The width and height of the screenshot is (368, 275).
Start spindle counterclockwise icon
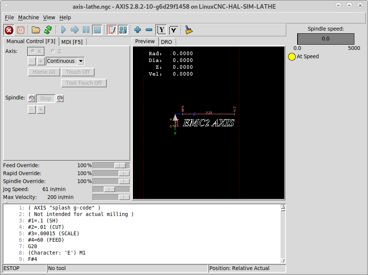pos(32,98)
